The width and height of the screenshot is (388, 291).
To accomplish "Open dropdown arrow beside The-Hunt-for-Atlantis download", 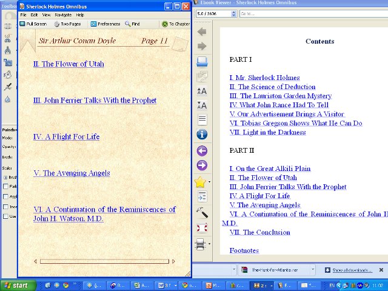I will (313, 270).
